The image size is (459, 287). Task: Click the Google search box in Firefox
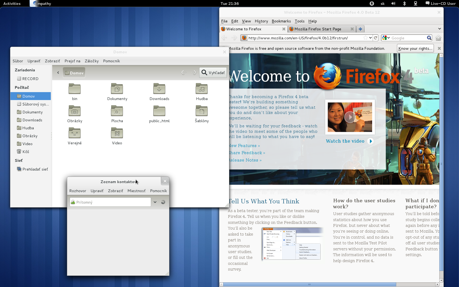coord(409,38)
